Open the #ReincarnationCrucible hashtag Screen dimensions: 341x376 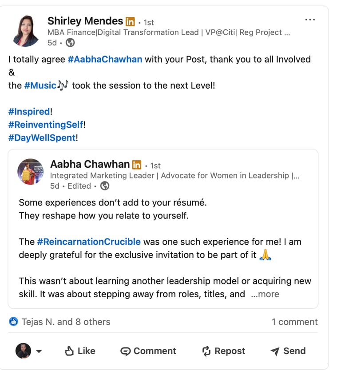click(89, 242)
